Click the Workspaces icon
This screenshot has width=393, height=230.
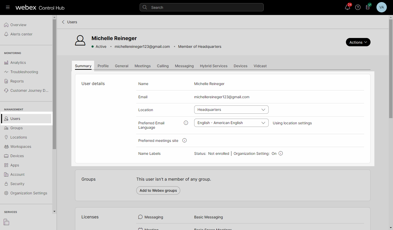point(6,147)
